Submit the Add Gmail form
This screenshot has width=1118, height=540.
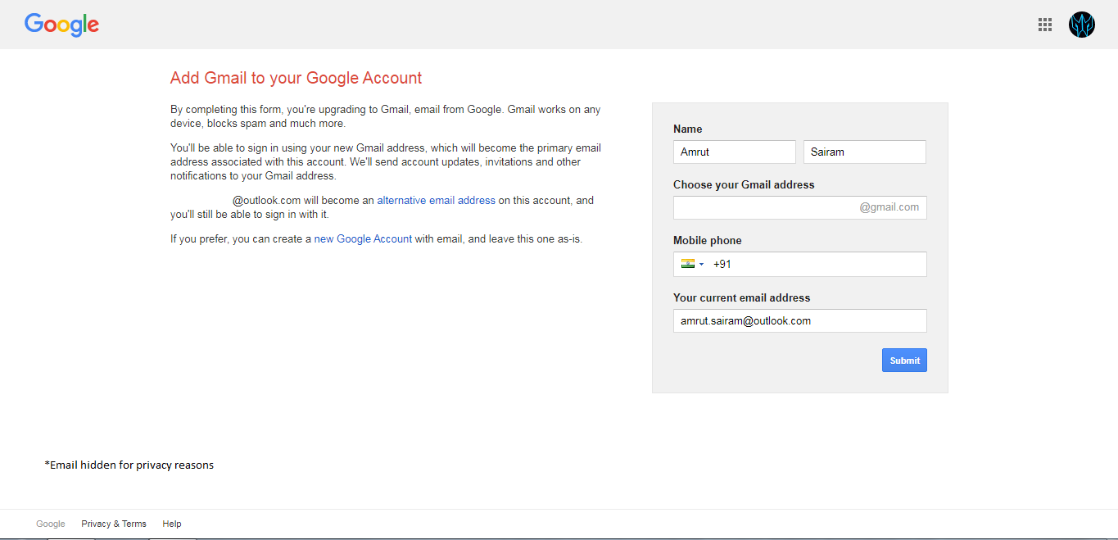(904, 361)
